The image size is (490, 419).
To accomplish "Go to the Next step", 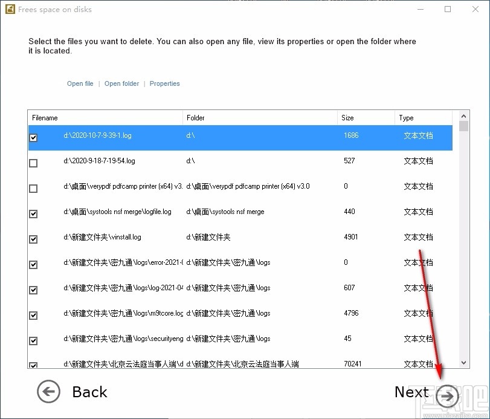I will click(411, 392).
